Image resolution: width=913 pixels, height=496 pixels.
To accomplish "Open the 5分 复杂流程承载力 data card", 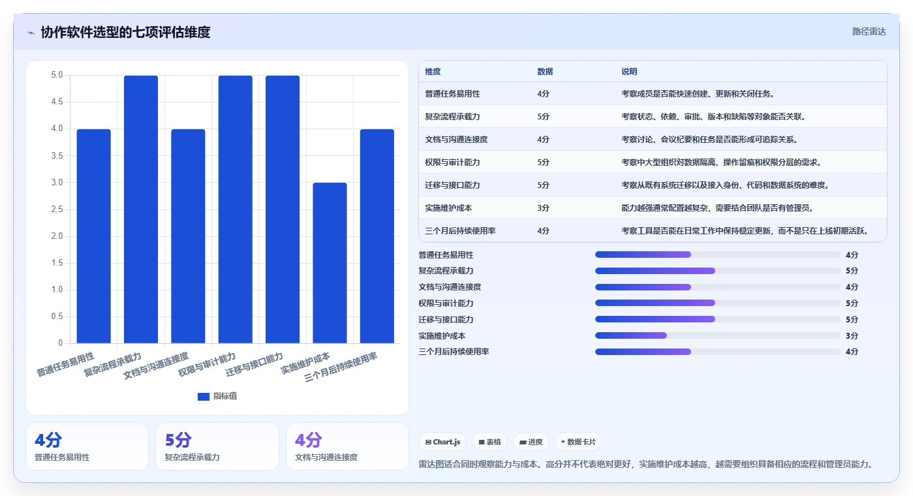I will coord(217,446).
